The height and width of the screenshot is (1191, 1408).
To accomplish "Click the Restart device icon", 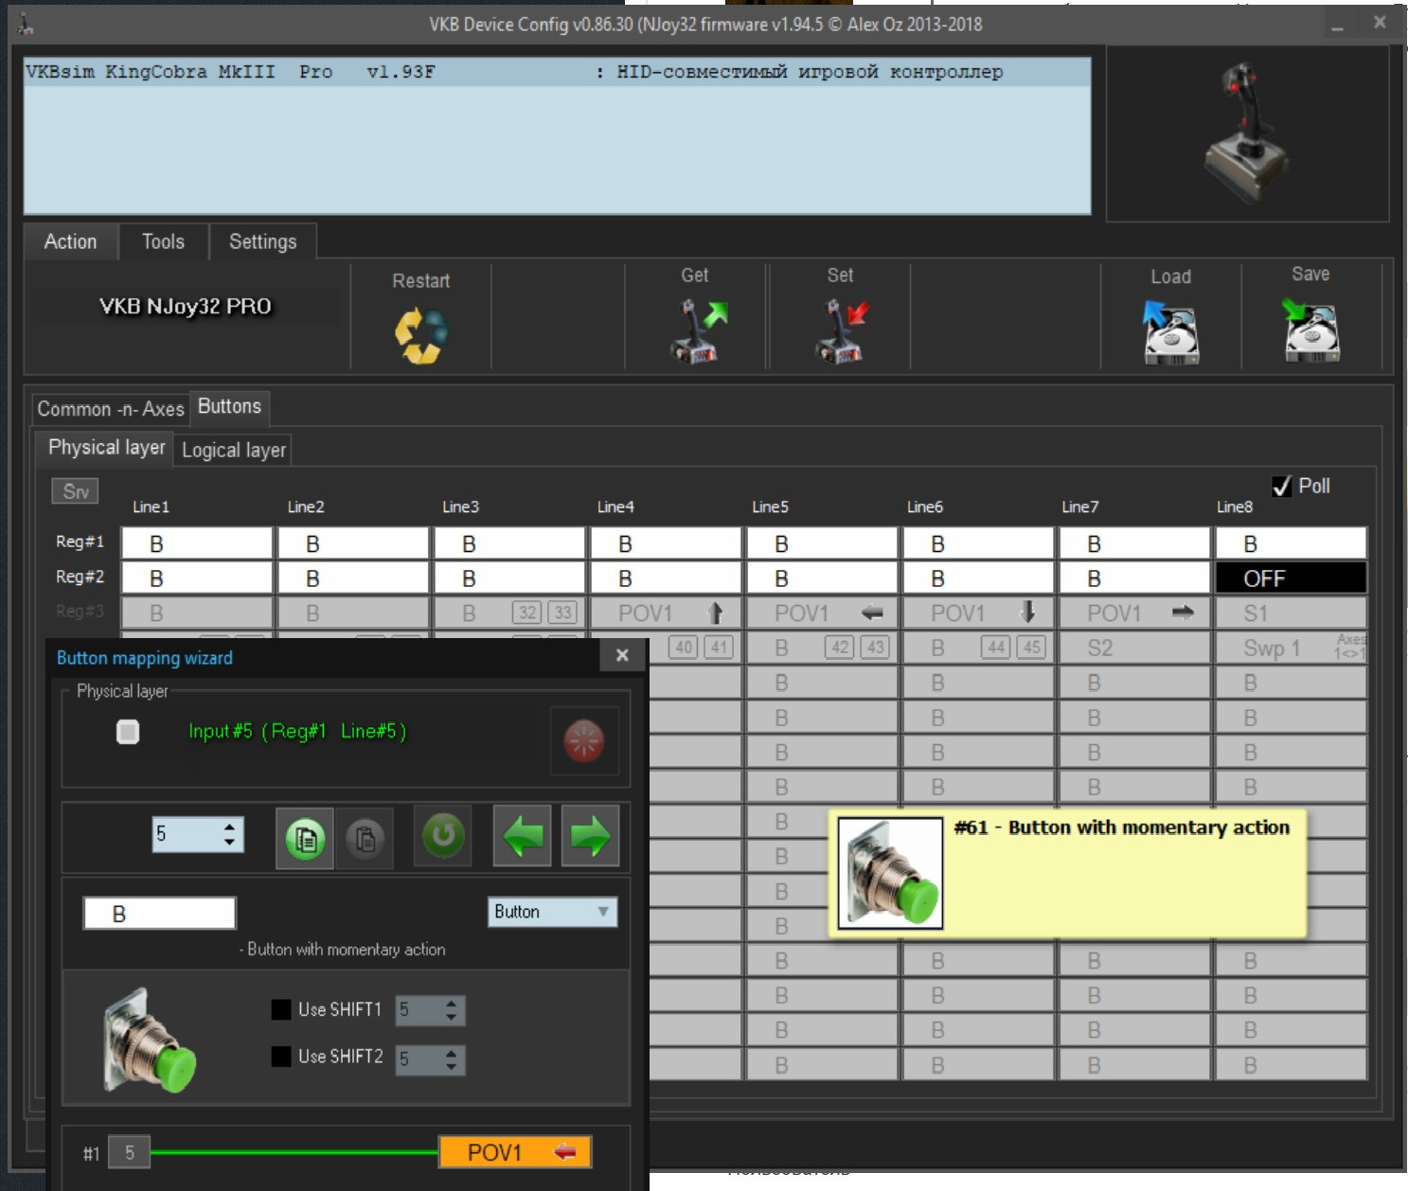I will [x=421, y=335].
